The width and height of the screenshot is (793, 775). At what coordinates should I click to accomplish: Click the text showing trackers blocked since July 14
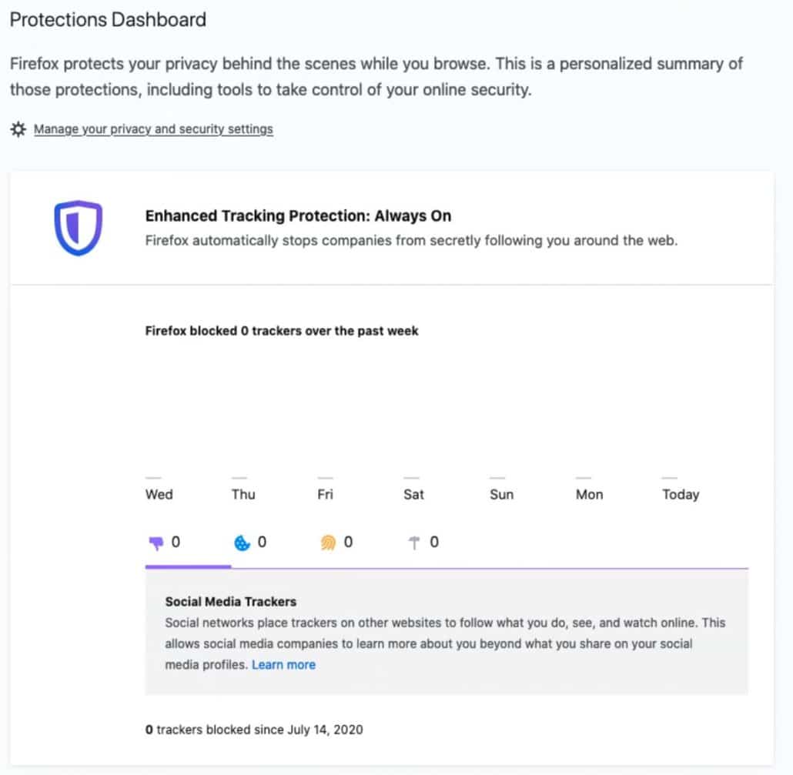(254, 730)
